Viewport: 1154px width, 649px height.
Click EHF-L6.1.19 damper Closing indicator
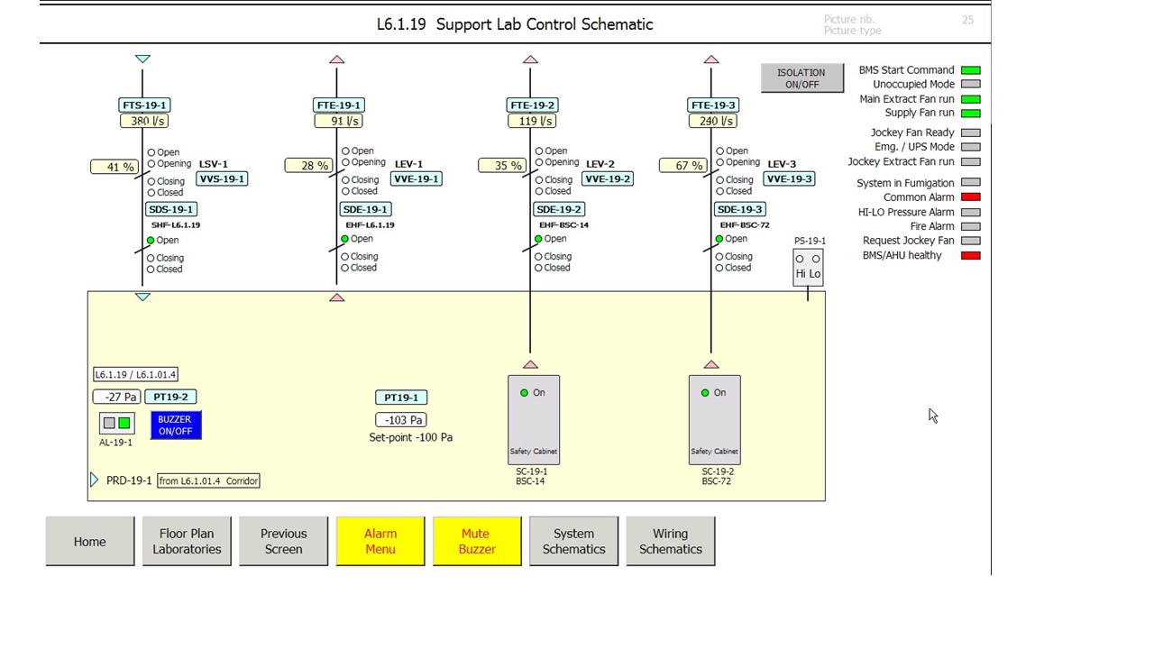pyautogui.click(x=345, y=257)
